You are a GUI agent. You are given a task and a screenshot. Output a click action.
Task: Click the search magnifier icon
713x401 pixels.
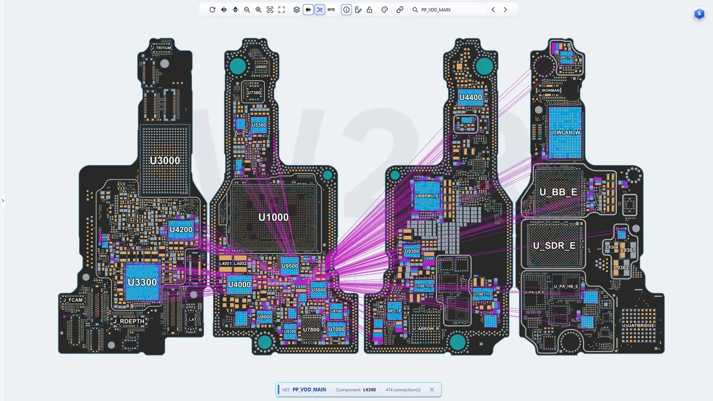point(415,9)
